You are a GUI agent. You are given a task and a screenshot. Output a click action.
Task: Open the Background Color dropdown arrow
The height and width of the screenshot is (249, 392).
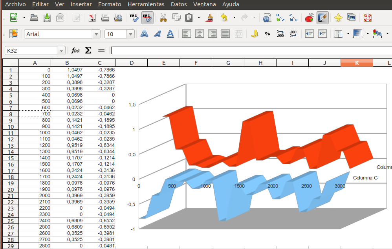coord(368,34)
